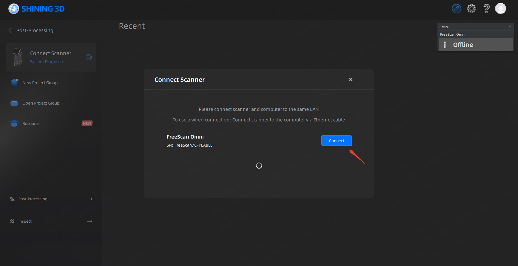The width and height of the screenshot is (518, 266).
Task: Refresh the scanner connection status icon
Action: tap(89, 57)
